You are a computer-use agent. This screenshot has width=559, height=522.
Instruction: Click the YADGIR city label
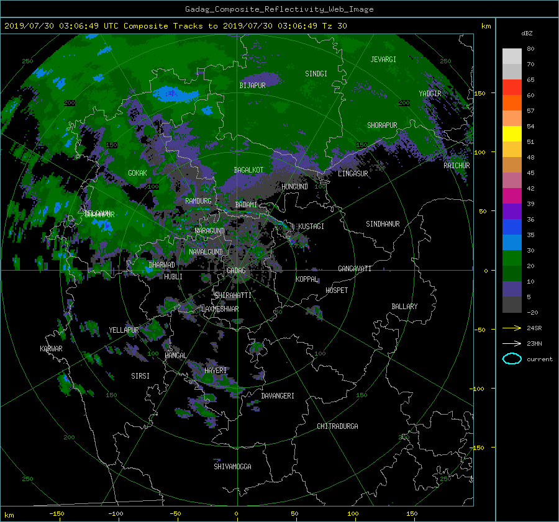(430, 94)
